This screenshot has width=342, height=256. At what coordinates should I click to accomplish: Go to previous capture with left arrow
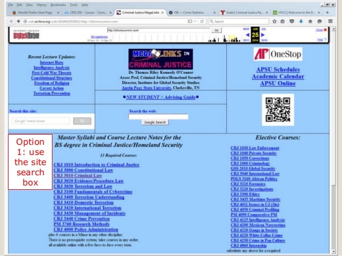(x=247, y=35)
